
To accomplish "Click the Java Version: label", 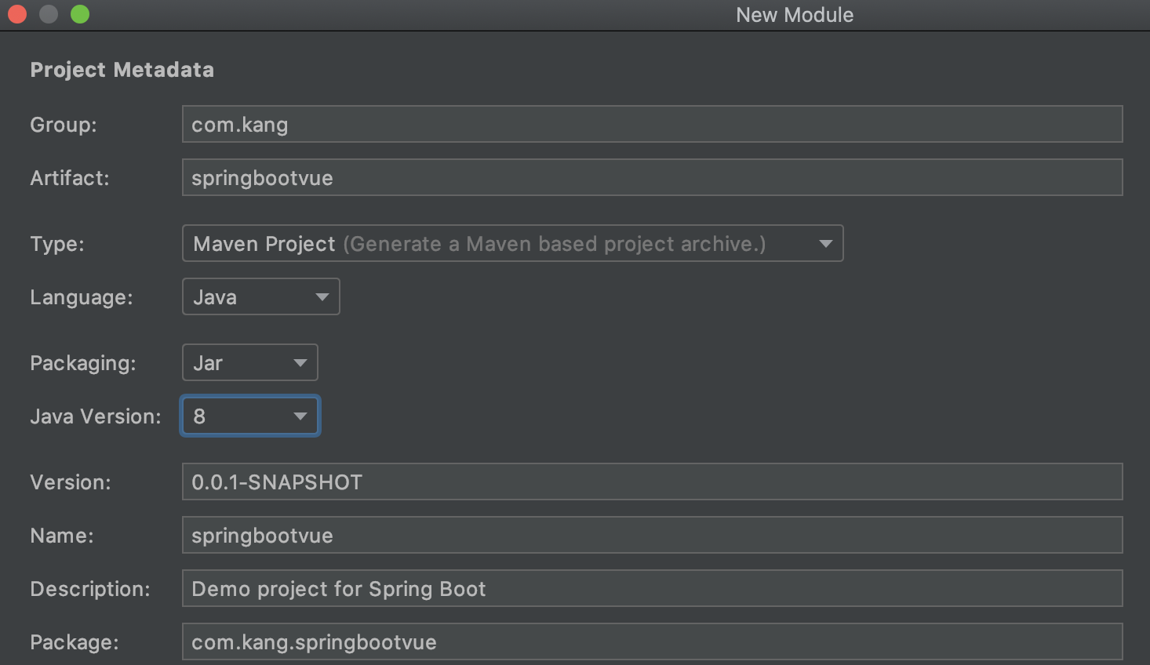I will coord(95,416).
